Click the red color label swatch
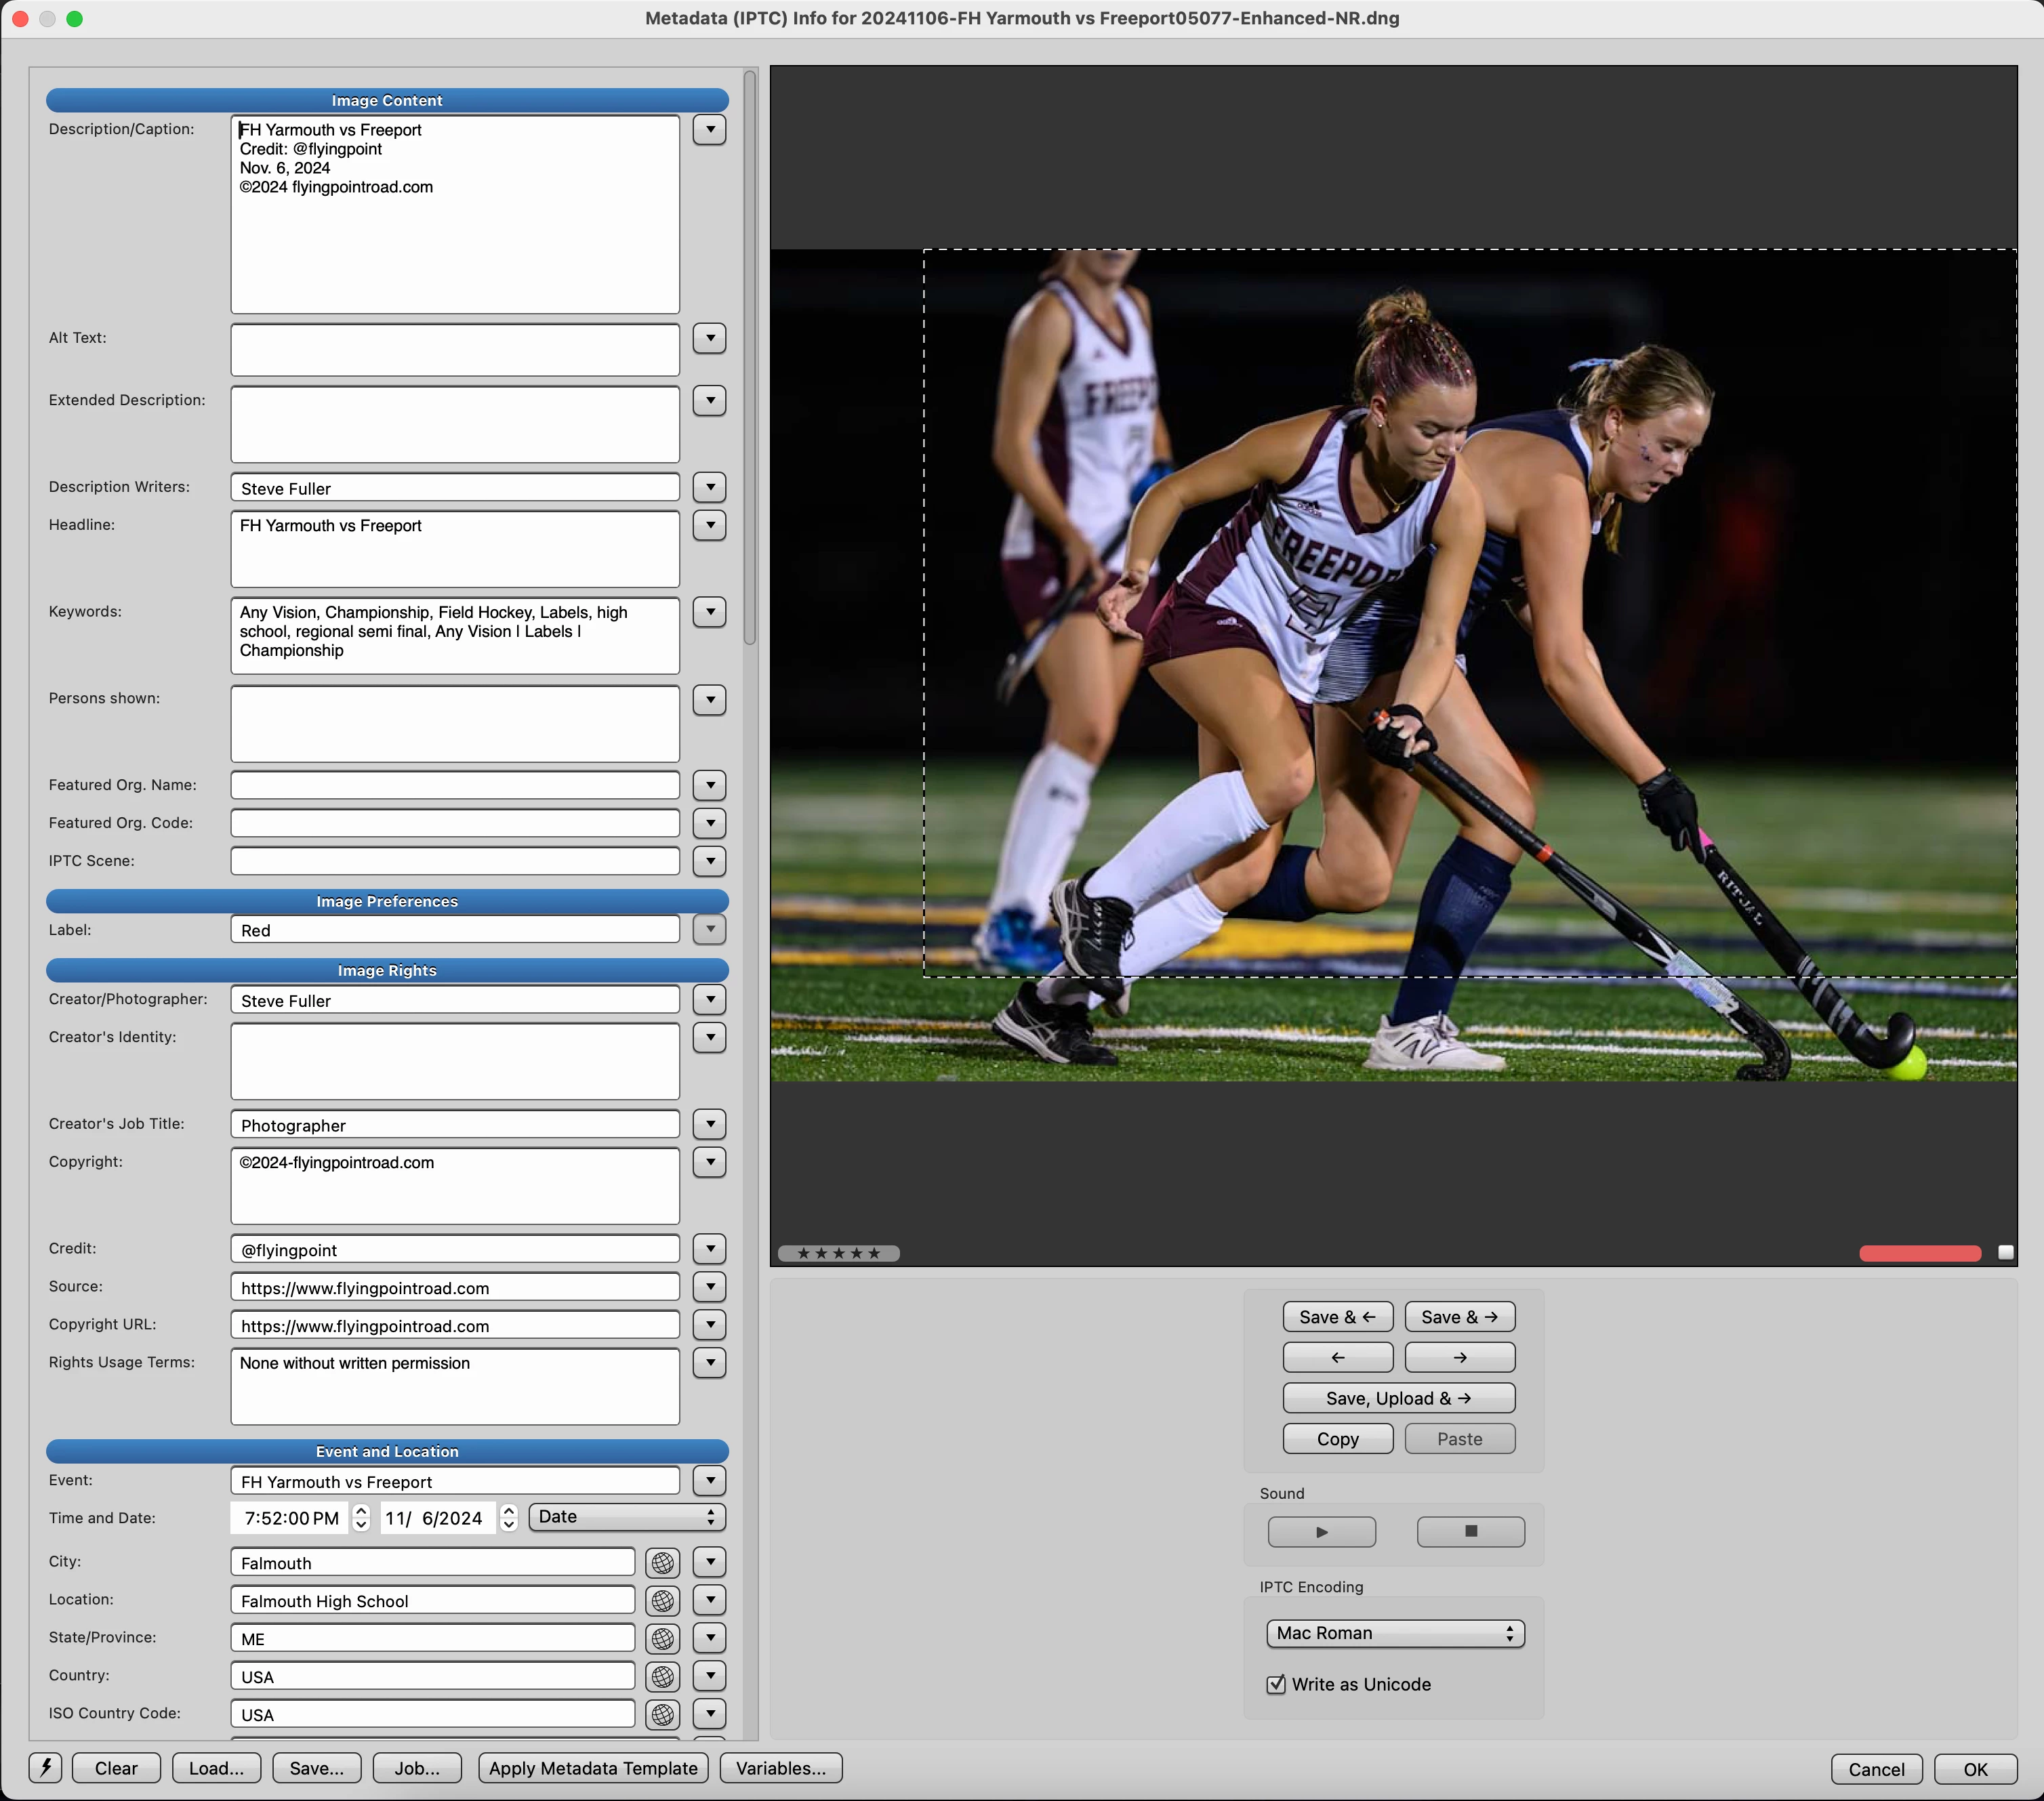This screenshot has width=2044, height=1801. [1919, 1253]
